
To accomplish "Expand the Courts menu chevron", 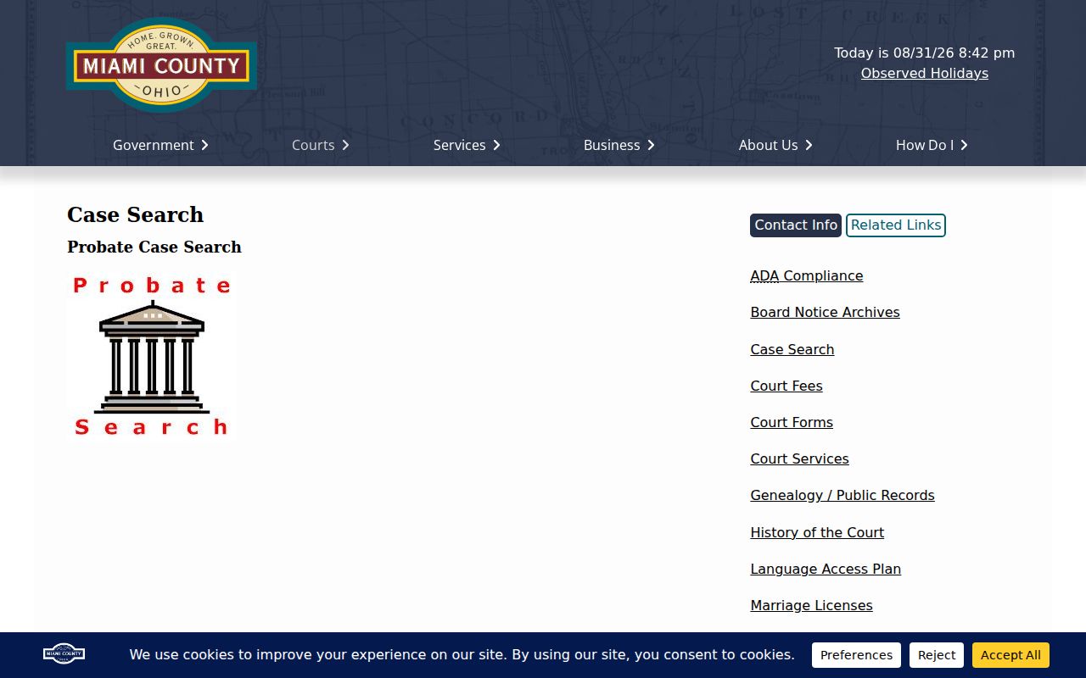I will coord(345,145).
